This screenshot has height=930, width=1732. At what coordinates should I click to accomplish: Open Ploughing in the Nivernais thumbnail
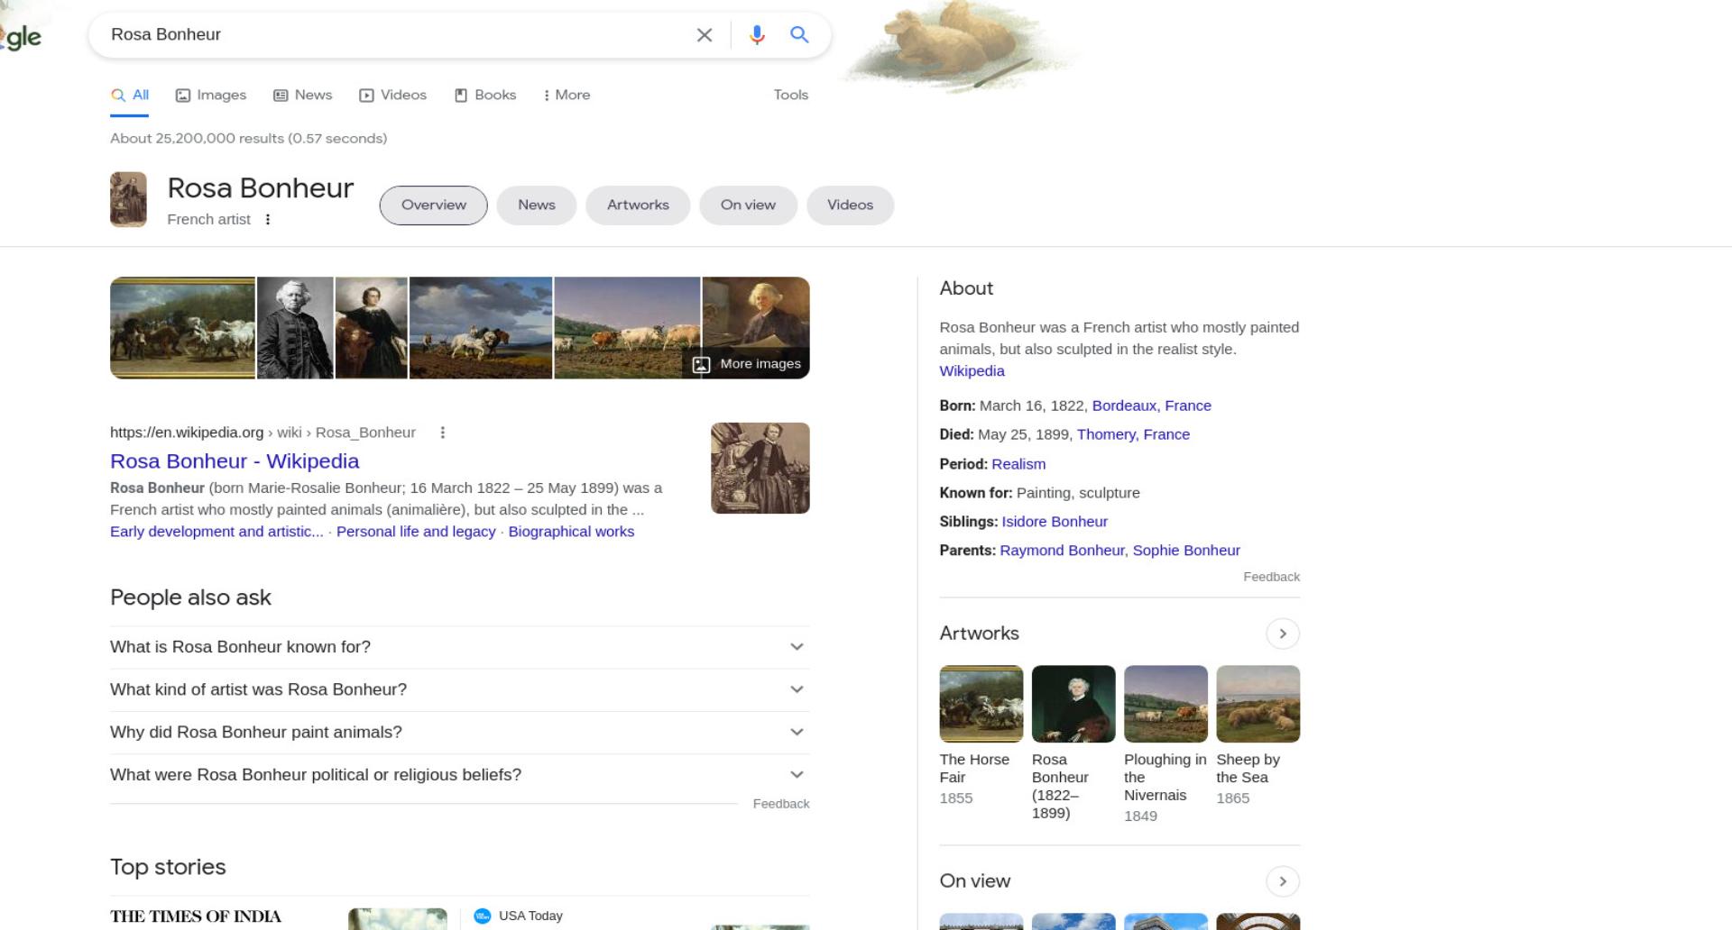[x=1165, y=704]
